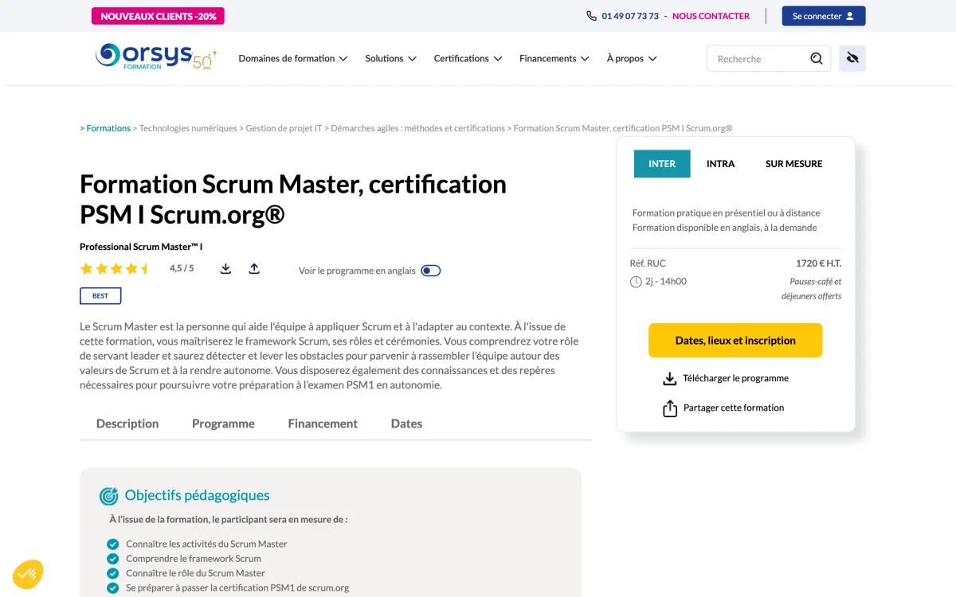Expand Domaines de formation menu

point(293,58)
